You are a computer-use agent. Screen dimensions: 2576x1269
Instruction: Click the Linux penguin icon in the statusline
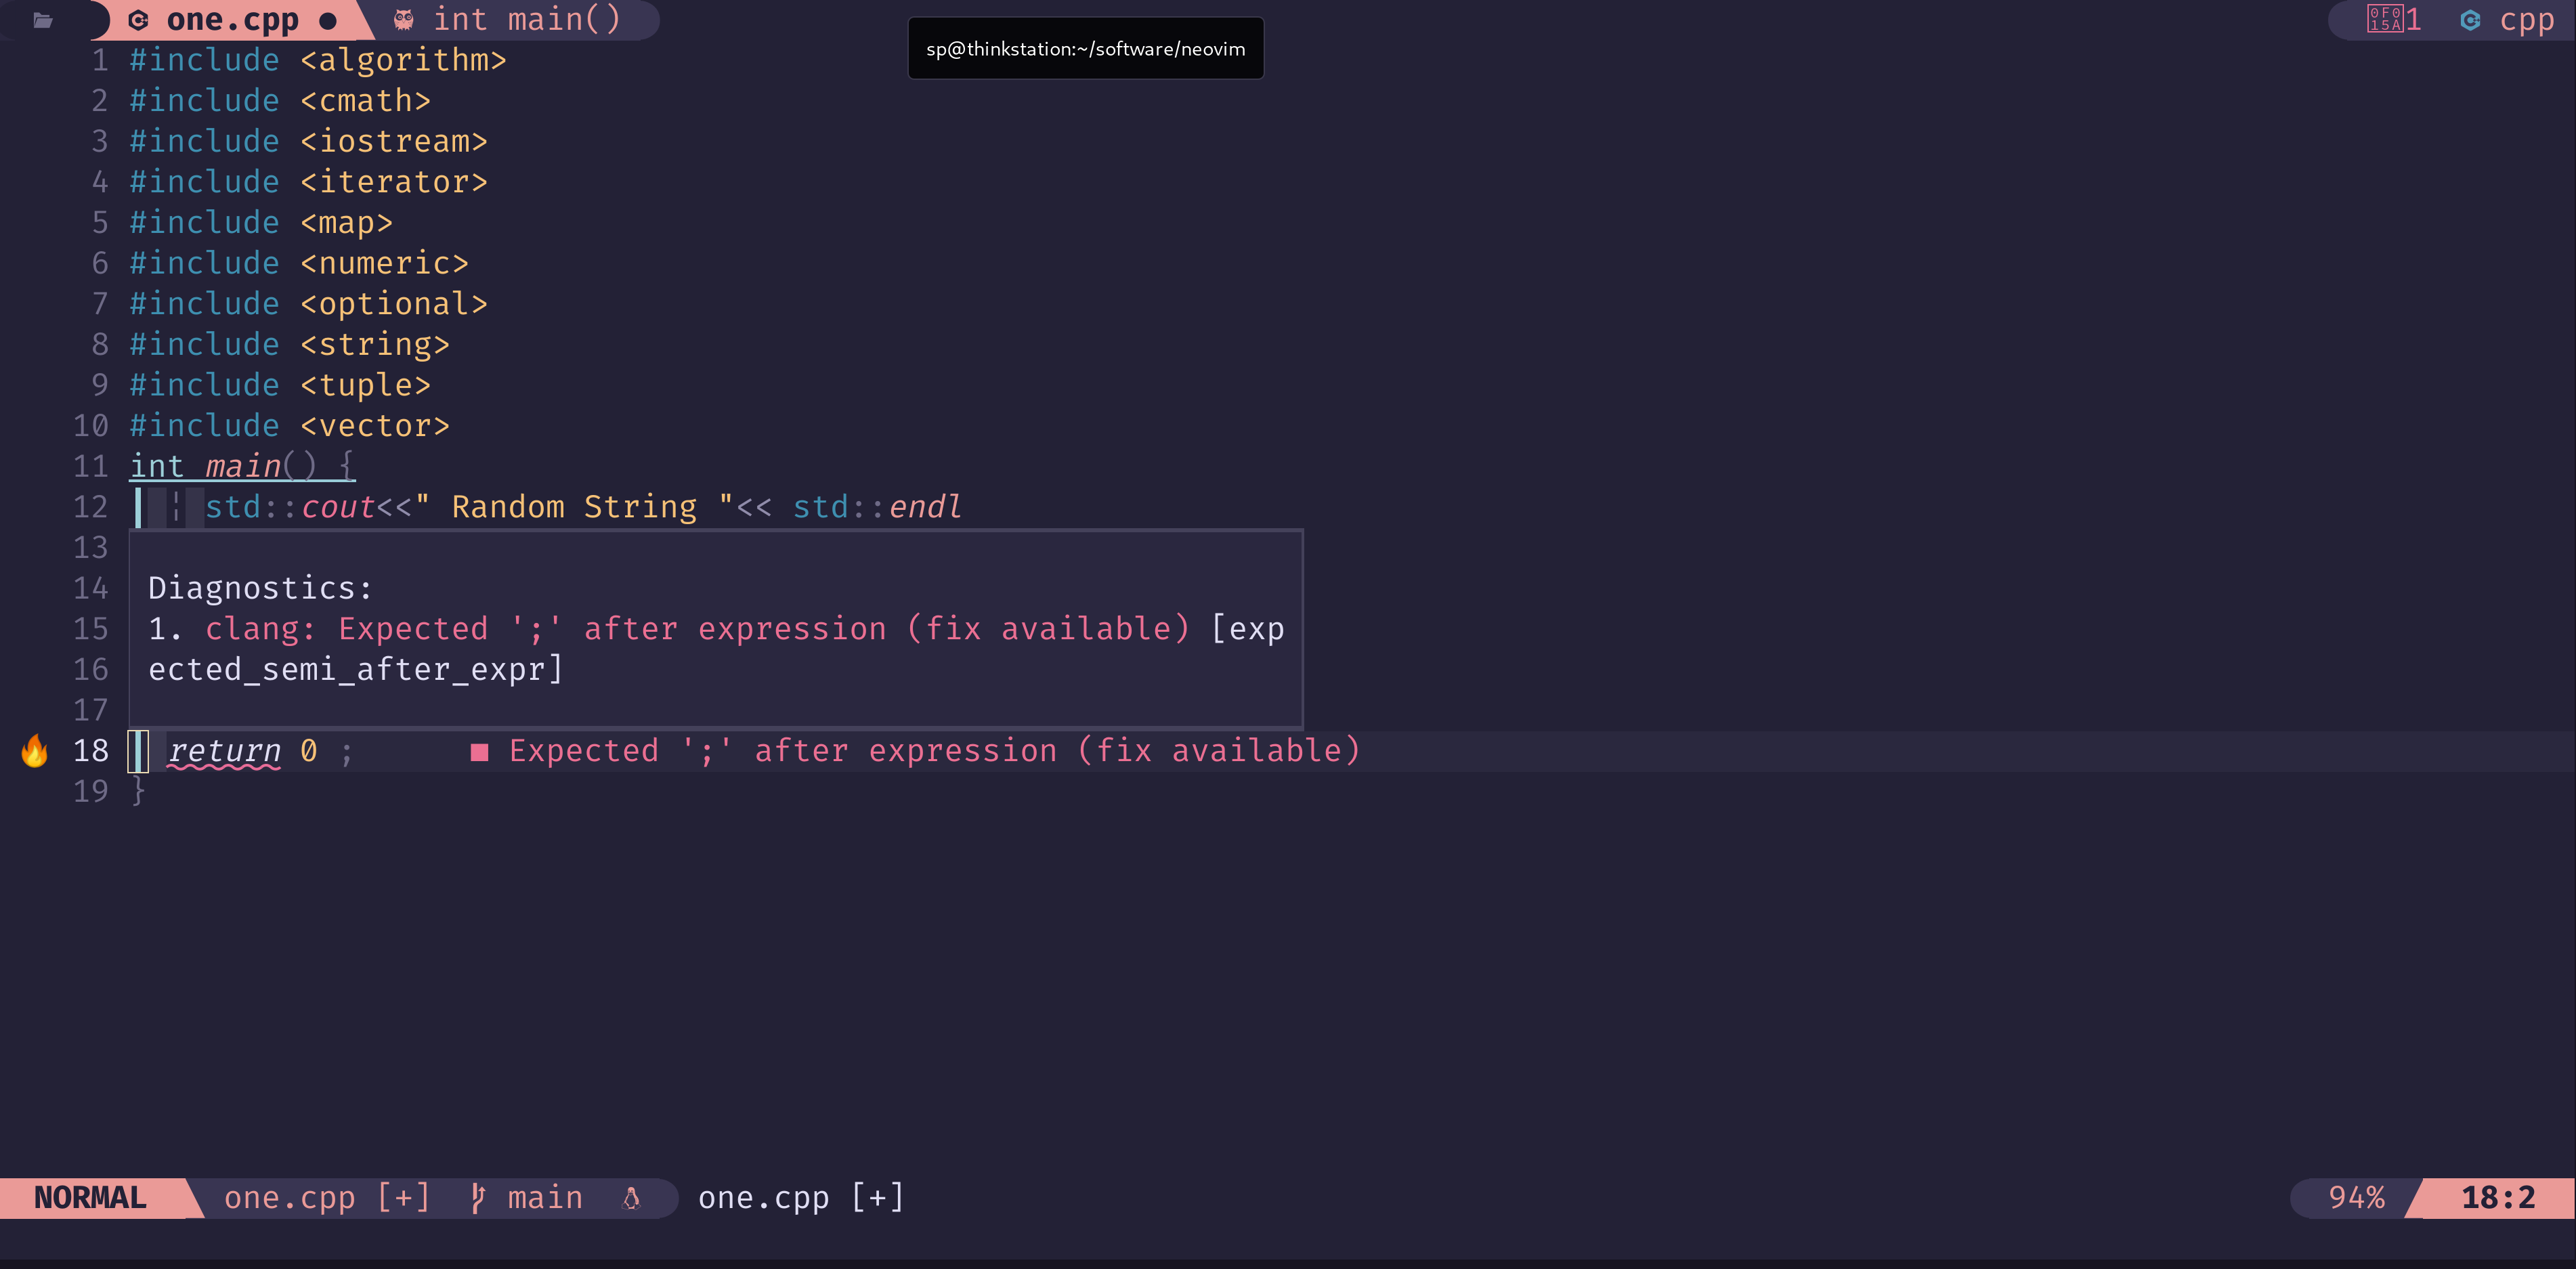tap(631, 1197)
